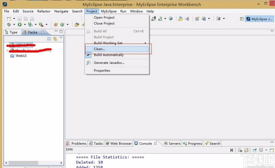Open the Run menu
Viewport: 275px width, 168px height.
click(123, 11)
